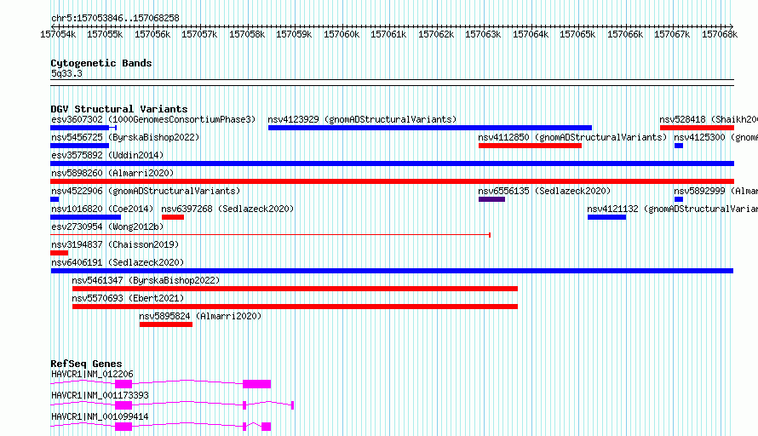Viewport: 758px width, 436px height.
Task: Open the HAVCR1|NM_001099414 transcript label
Action: pos(100,416)
